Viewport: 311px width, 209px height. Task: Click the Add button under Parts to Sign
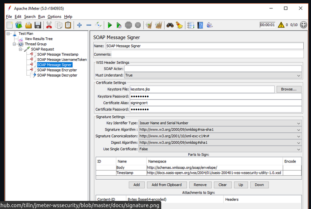pyautogui.click(x=137, y=185)
